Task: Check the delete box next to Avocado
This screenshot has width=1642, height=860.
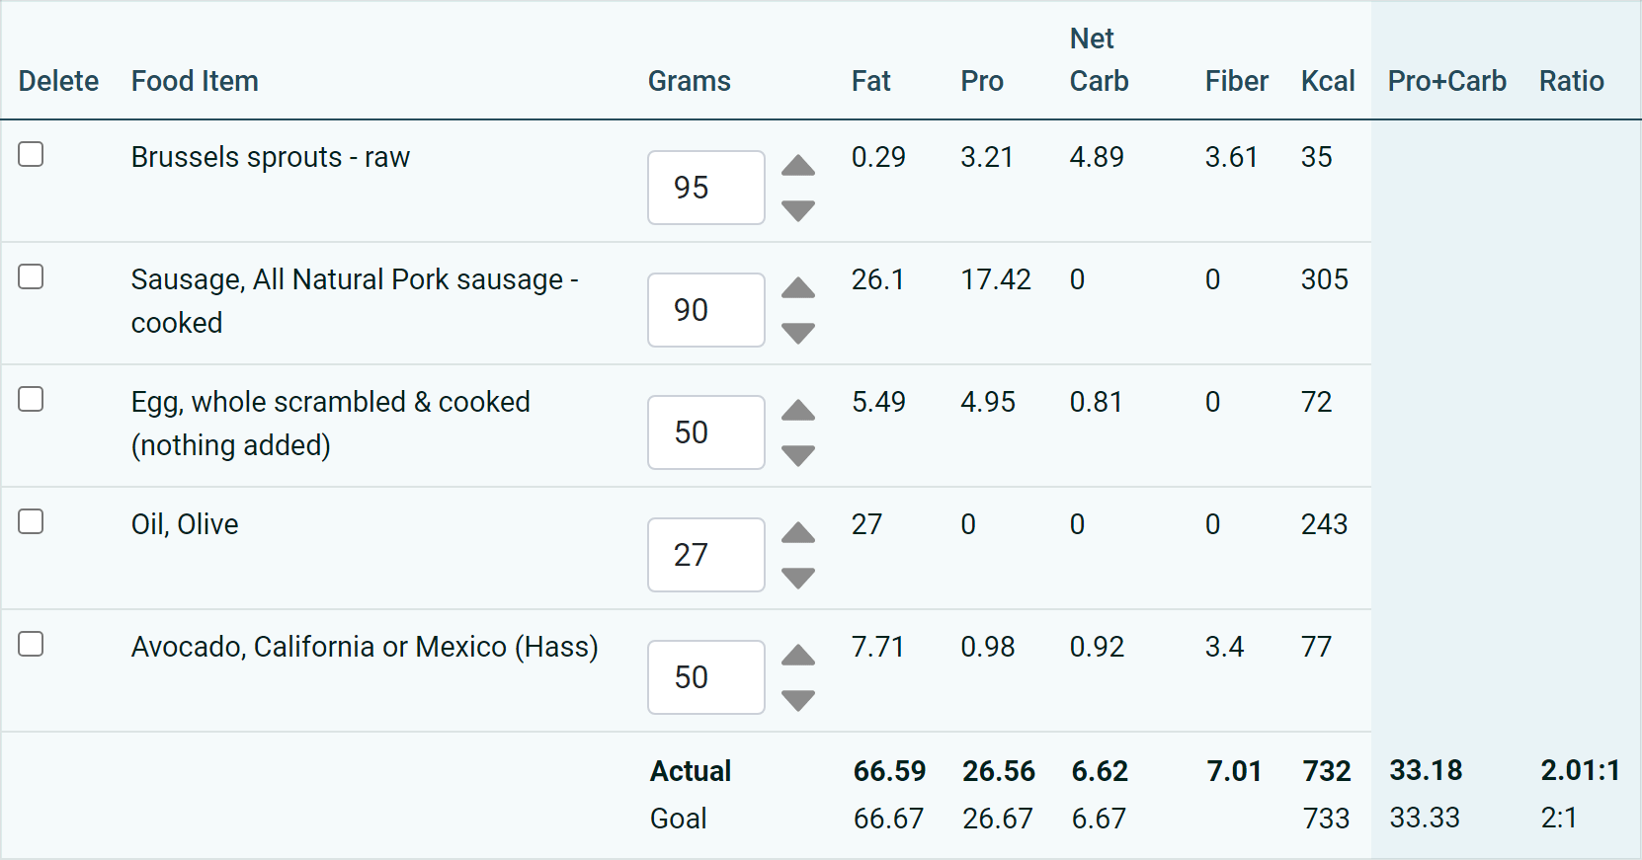Action: tap(31, 644)
